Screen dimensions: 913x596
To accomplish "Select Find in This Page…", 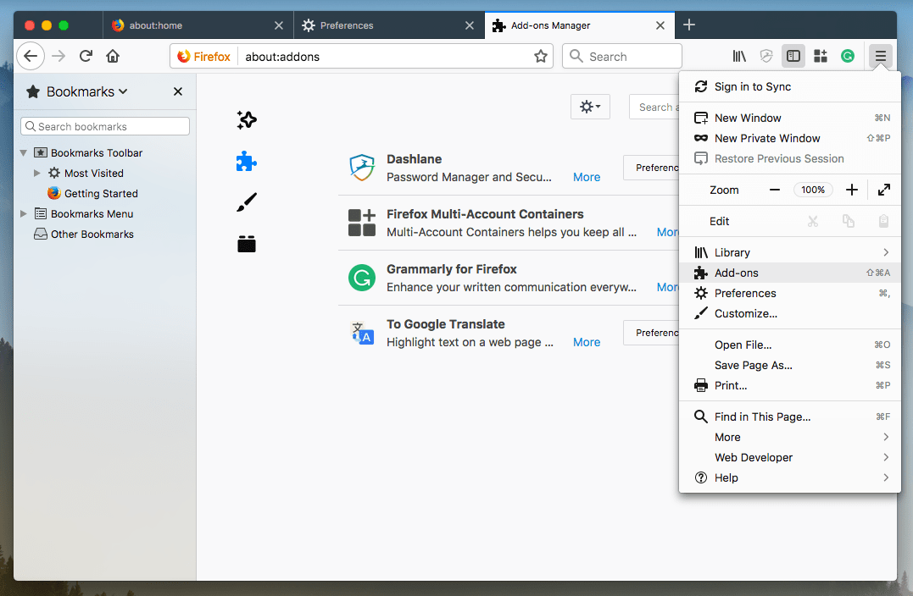I will click(x=789, y=417).
